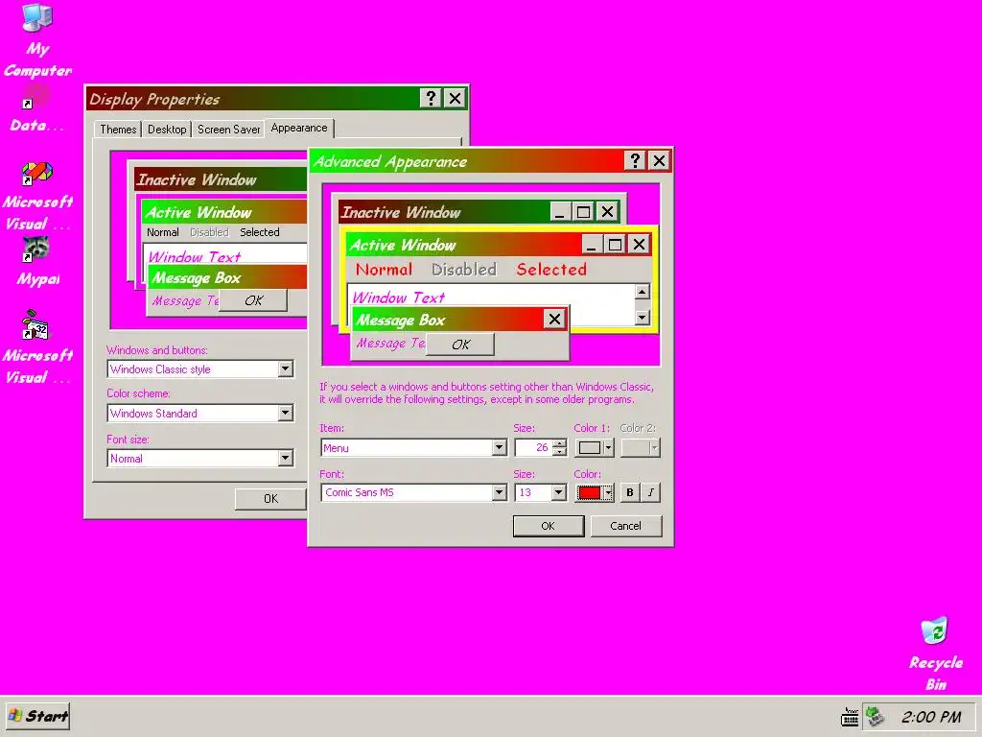Open the My Computer desktop icon

pyautogui.click(x=37, y=39)
